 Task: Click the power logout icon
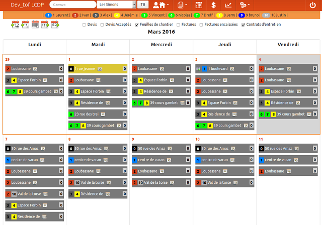pos(312,5)
